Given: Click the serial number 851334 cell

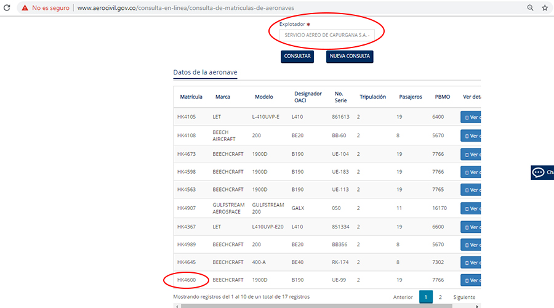Looking at the screenshot, I should tap(340, 227).
